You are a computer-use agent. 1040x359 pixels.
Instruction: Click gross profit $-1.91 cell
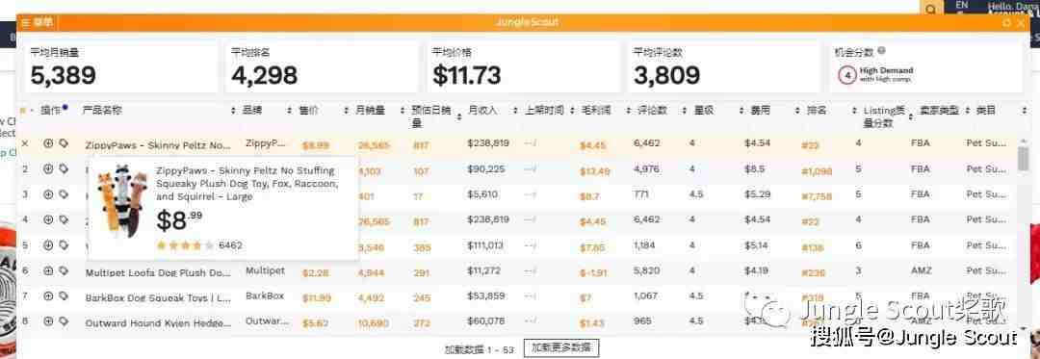[593, 272]
